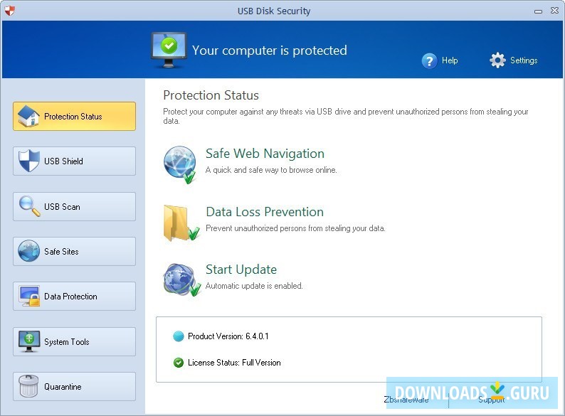The image size is (565, 416).
Task: Click the house icon beside Protection Status
Action: click(x=28, y=116)
